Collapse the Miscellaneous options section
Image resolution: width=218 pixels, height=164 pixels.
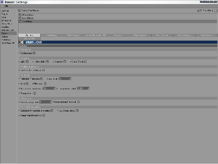(x=21, y=107)
